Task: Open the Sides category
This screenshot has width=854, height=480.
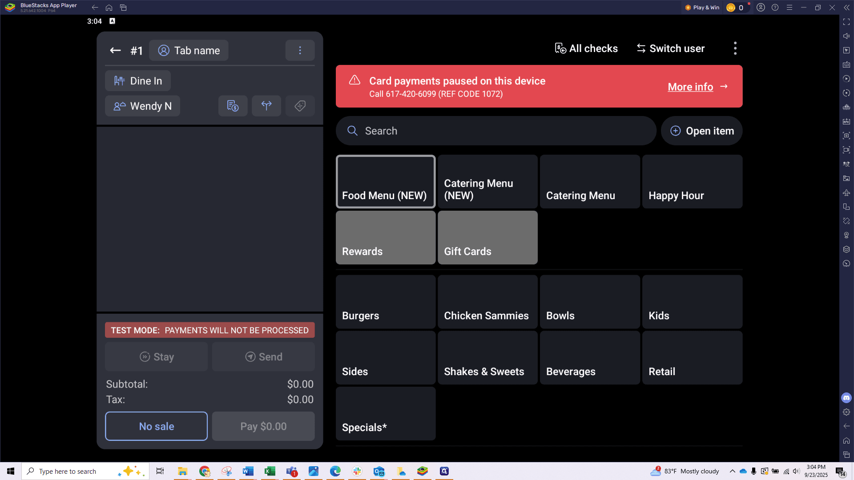Action: tap(386, 358)
